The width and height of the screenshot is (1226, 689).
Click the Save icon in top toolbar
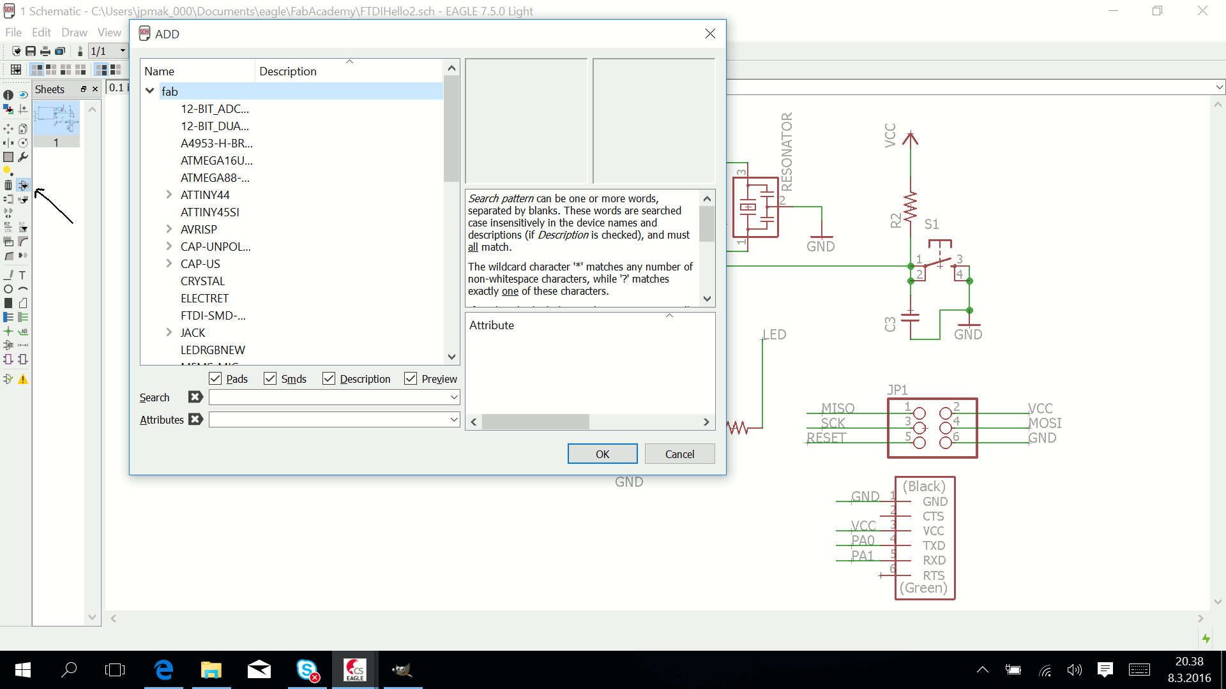tap(31, 51)
